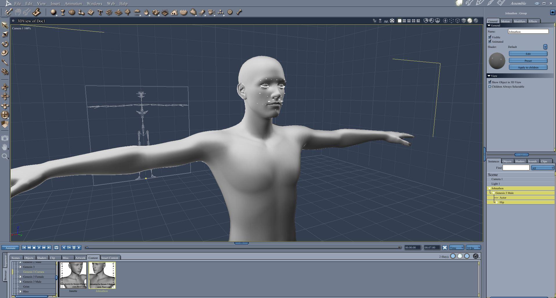Insert a sphere primitive from toolbar
This screenshot has width=556, height=298.
pos(53,12)
